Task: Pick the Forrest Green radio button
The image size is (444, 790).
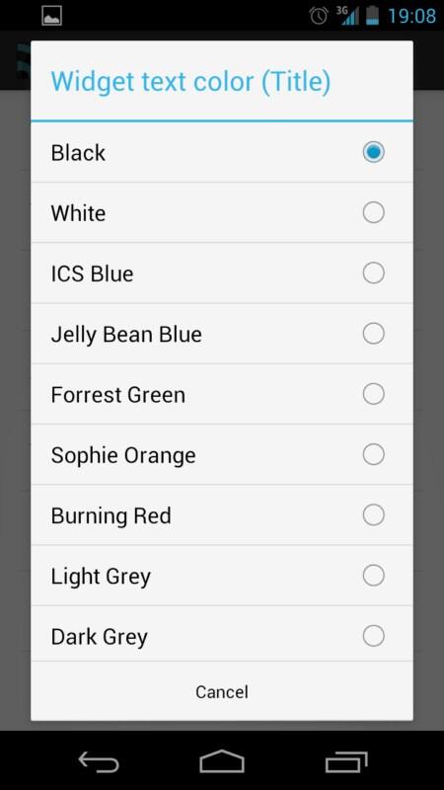Action: tap(374, 394)
